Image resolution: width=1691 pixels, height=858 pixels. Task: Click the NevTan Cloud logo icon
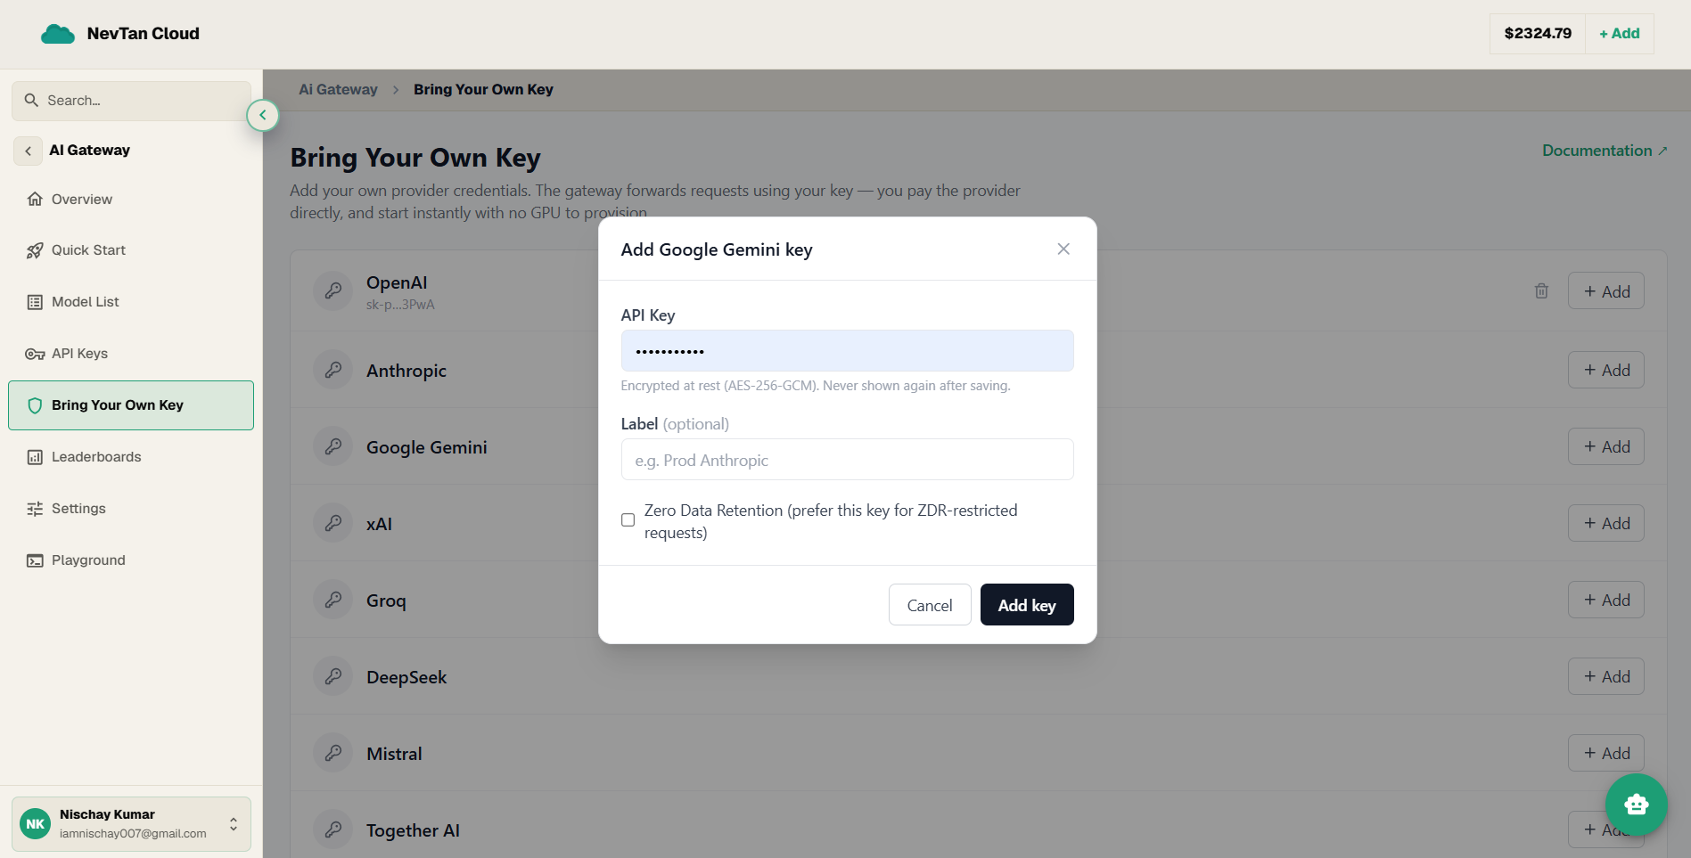click(58, 34)
